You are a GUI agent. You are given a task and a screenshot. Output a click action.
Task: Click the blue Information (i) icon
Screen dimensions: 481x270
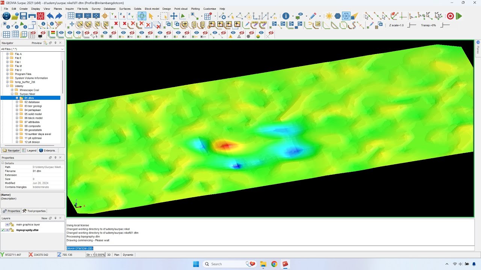click(x=286, y=16)
